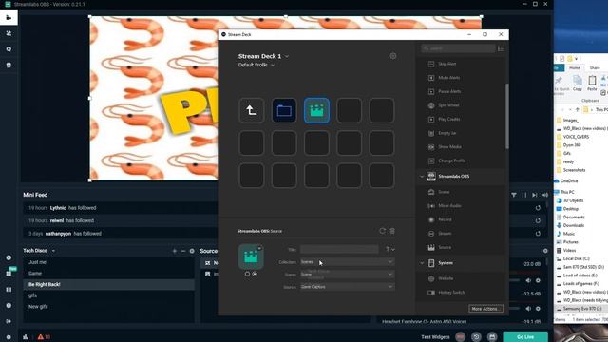Open the Collection dropdown showing Scenes

point(348,262)
